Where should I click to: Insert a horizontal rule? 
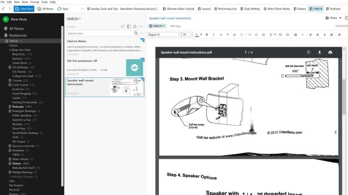(302, 35)
